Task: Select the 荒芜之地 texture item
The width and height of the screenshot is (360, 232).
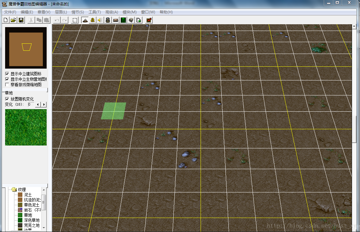Action: 32,225
